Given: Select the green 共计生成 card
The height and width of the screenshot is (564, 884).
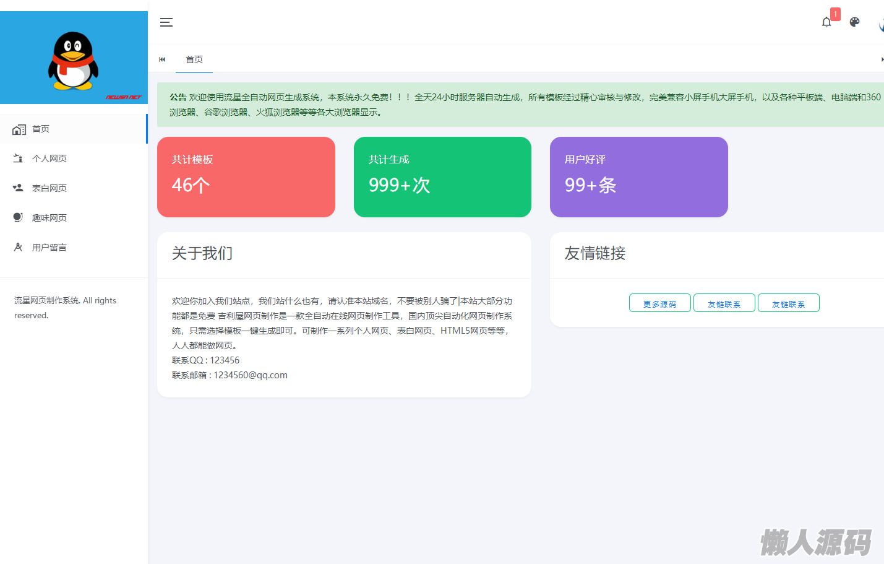Looking at the screenshot, I should point(442,177).
